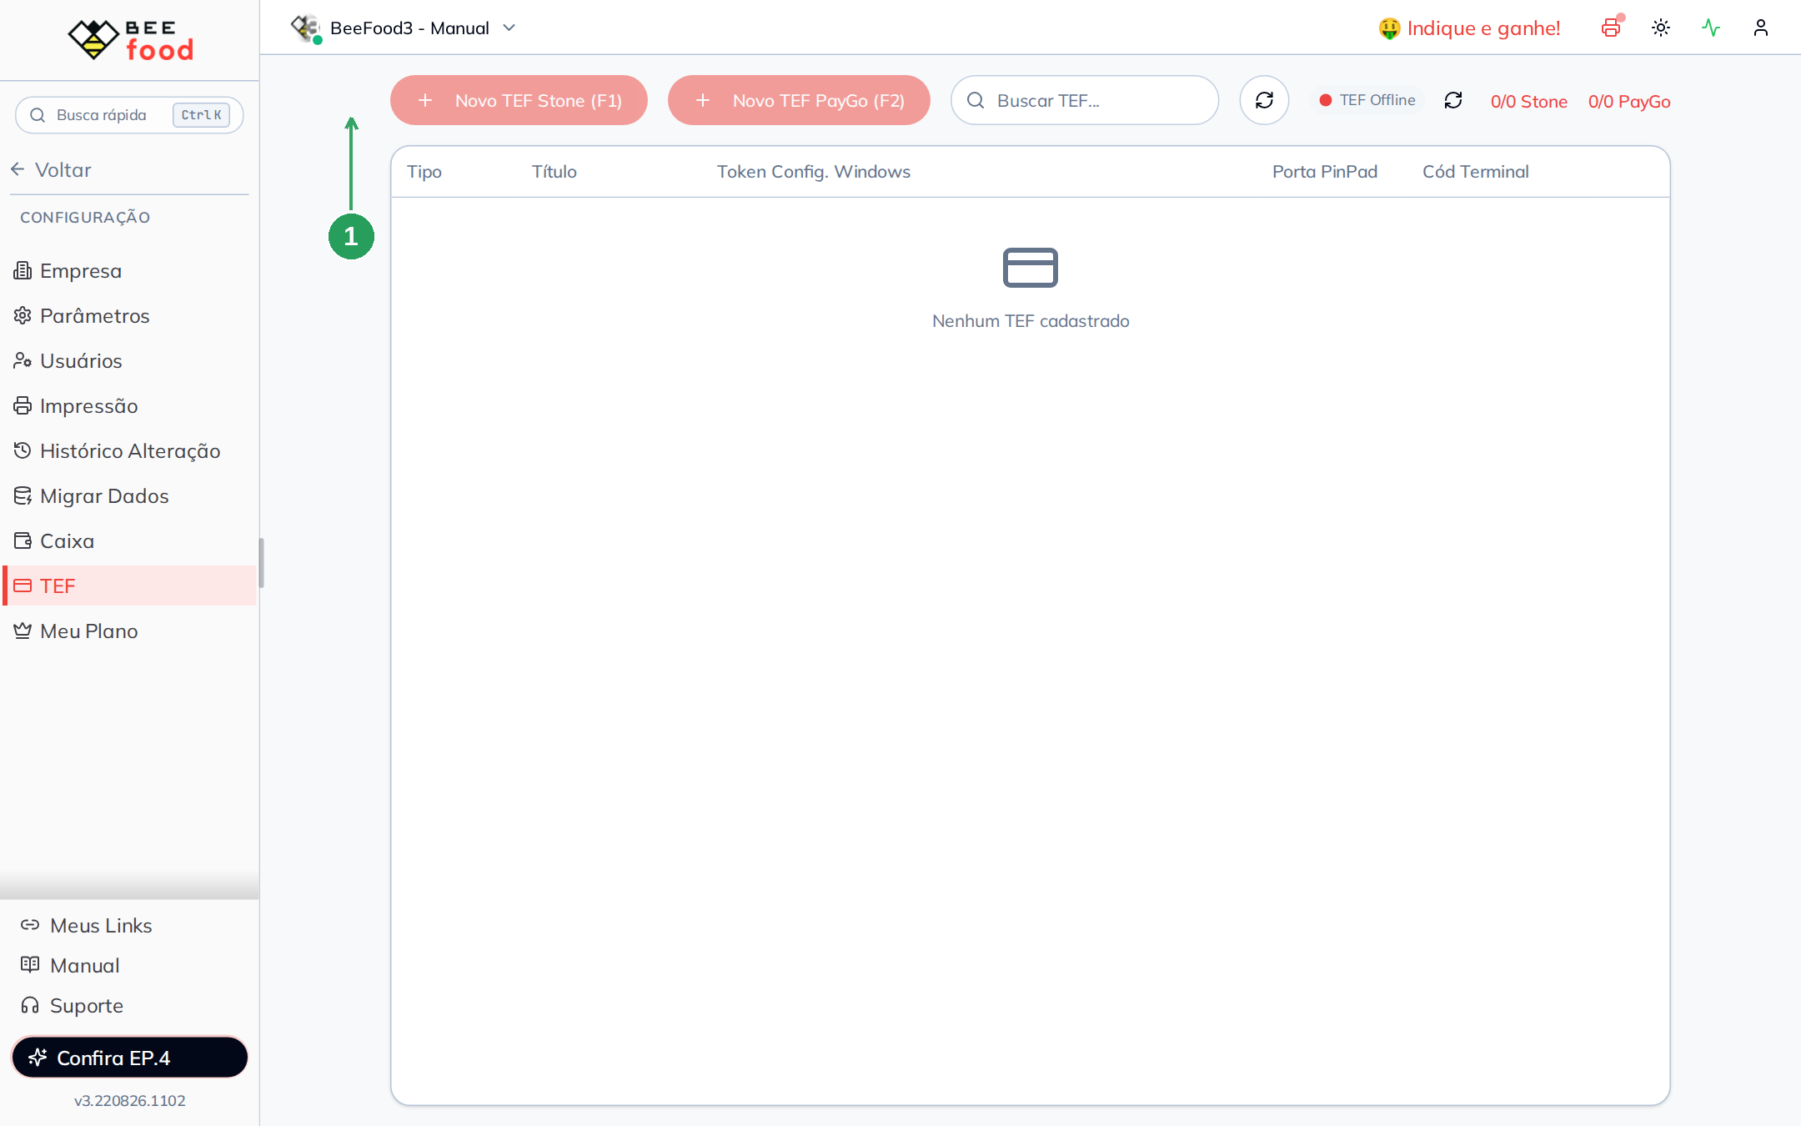Click the TEF card icon in sidebar
The height and width of the screenshot is (1126, 1801).
click(23, 586)
